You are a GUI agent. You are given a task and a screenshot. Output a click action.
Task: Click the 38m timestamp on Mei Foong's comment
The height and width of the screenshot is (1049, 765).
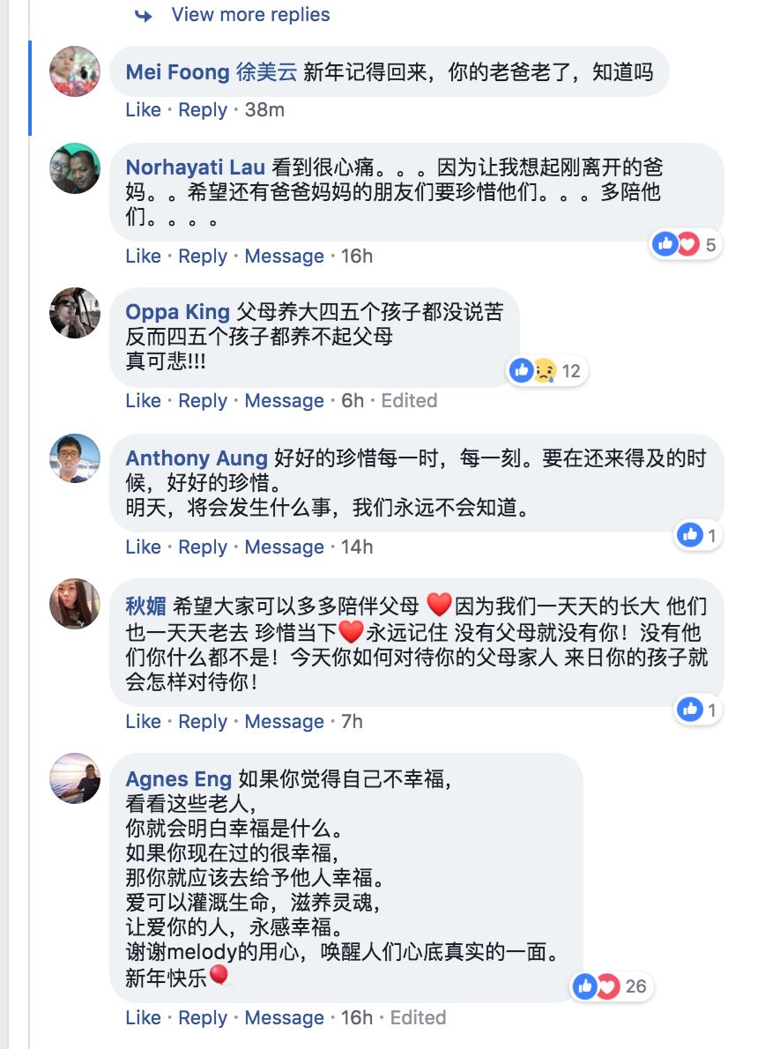[264, 109]
